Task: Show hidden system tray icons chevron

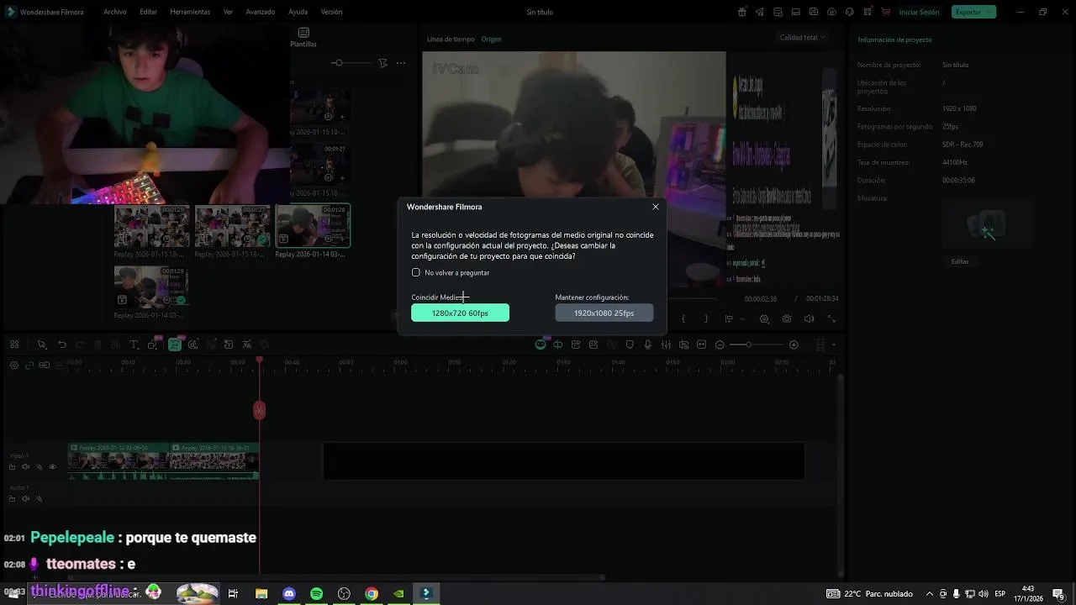Action: click(x=929, y=594)
